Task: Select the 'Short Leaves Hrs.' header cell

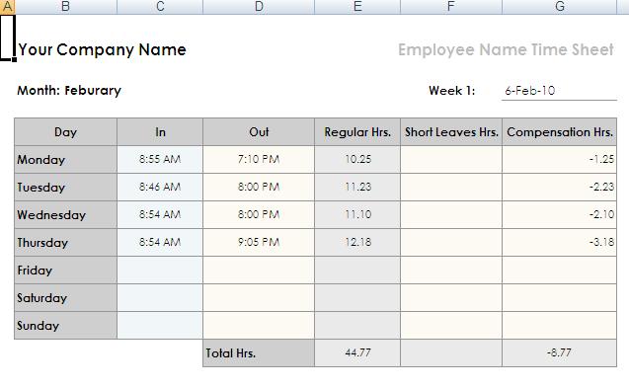Action: pyautogui.click(x=451, y=132)
